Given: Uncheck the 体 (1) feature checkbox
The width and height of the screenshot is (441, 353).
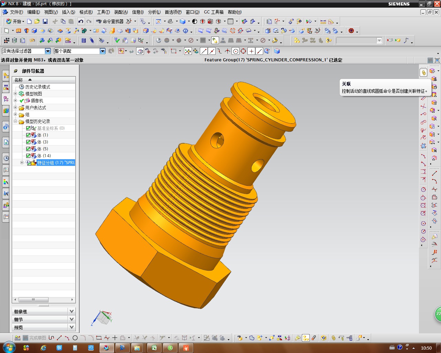Looking at the screenshot, I should click(28, 135).
